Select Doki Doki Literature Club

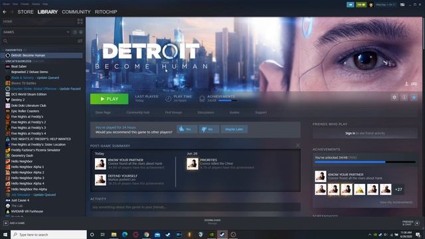[x=29, y=106]
